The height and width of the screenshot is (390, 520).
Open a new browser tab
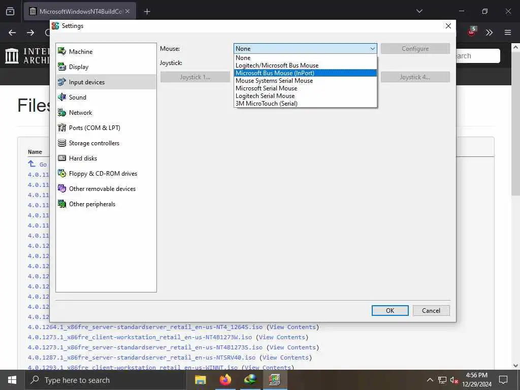click(147, 12)
